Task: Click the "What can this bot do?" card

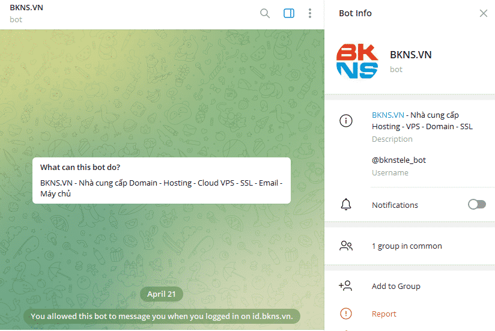Action: tap(162, 180)
